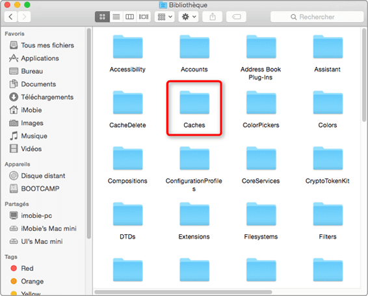Click the horizontal scrollbar at bottom
The height and width of the screenshot is (296, 368).
[x=183, y=292]
